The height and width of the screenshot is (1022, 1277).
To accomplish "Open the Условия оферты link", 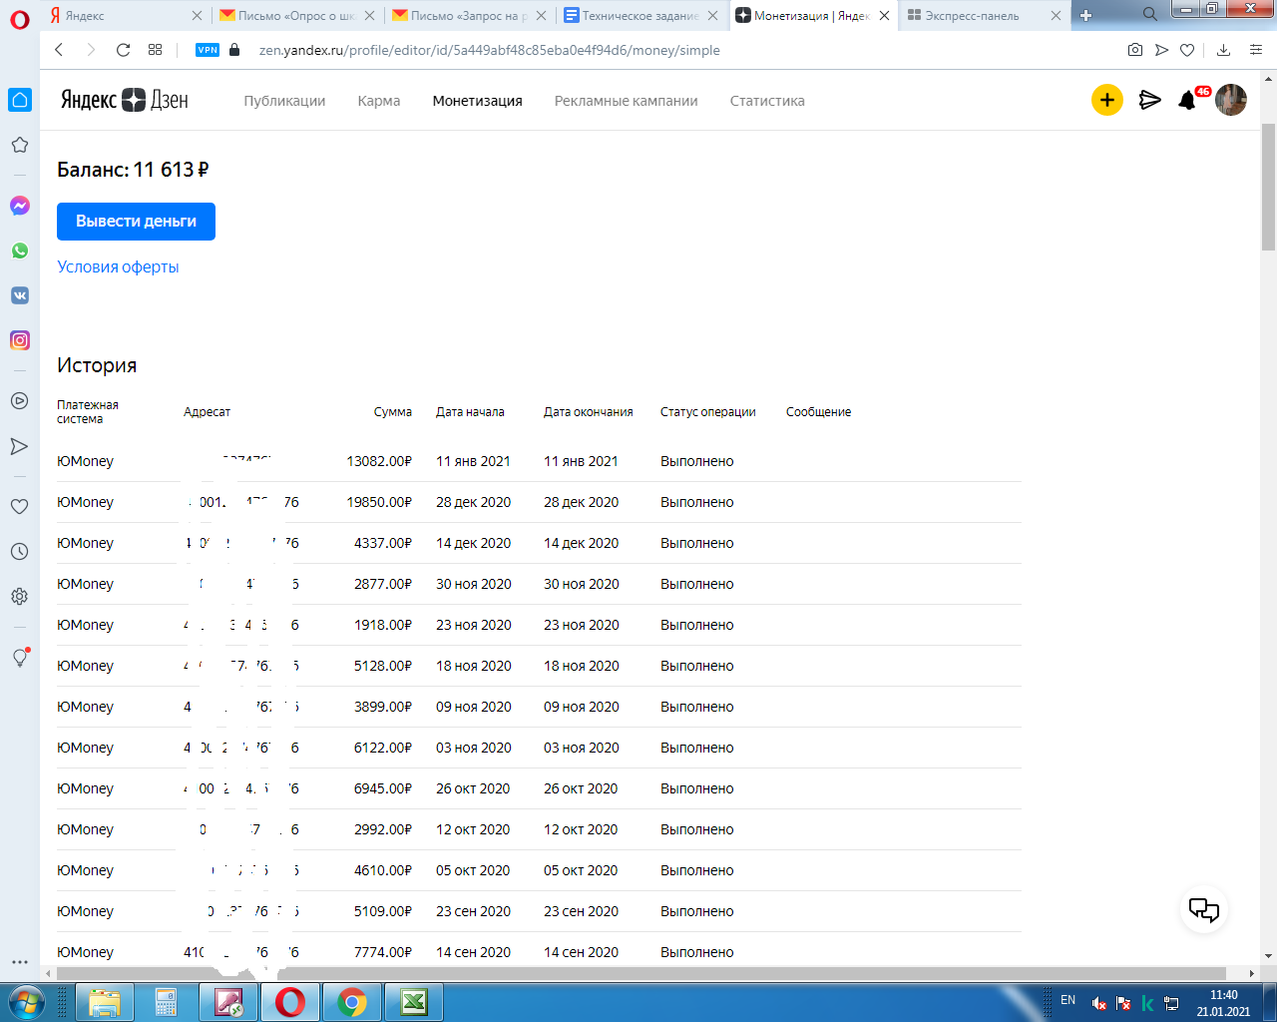I will click(x=118, y=266).
